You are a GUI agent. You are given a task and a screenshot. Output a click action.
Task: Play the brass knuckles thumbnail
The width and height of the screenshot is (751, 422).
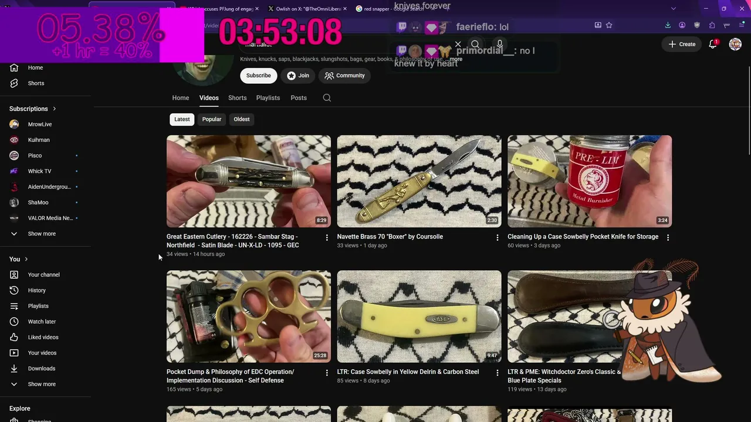[x=249, y=316]
